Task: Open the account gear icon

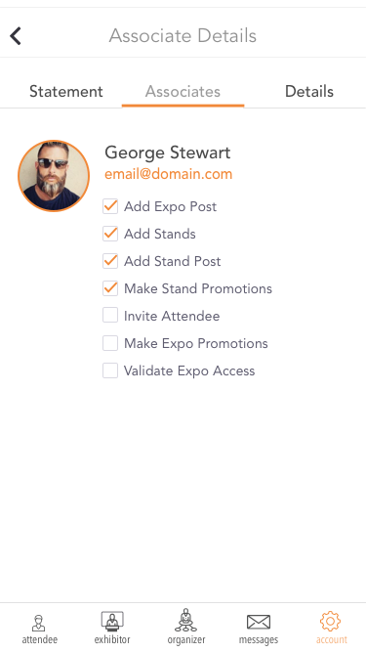Action: [x=330, y=622]
